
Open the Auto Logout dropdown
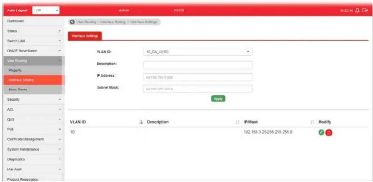pos(46,10)
